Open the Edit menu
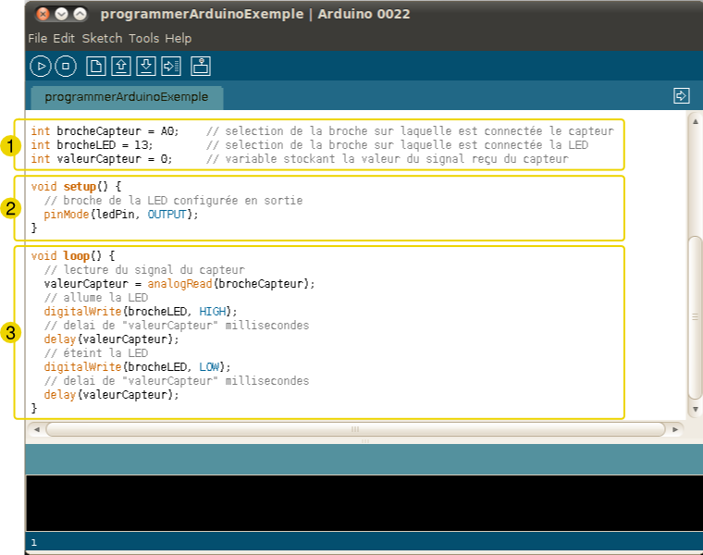This screenshot has width=703, height=555. 64,39
